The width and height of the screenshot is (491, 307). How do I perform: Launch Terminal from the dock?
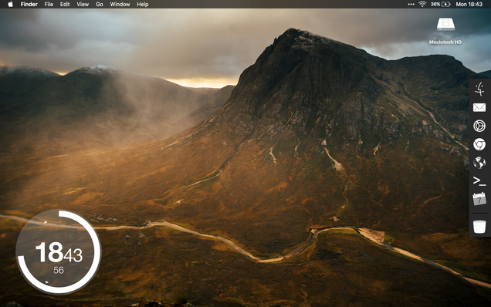point(479,180)
